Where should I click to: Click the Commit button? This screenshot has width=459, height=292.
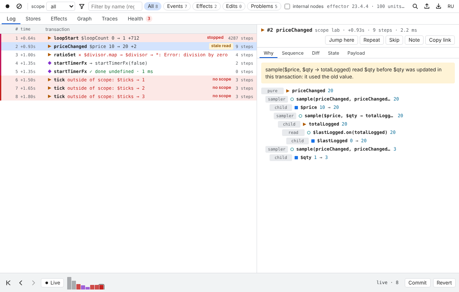click(x=417, y=283)
